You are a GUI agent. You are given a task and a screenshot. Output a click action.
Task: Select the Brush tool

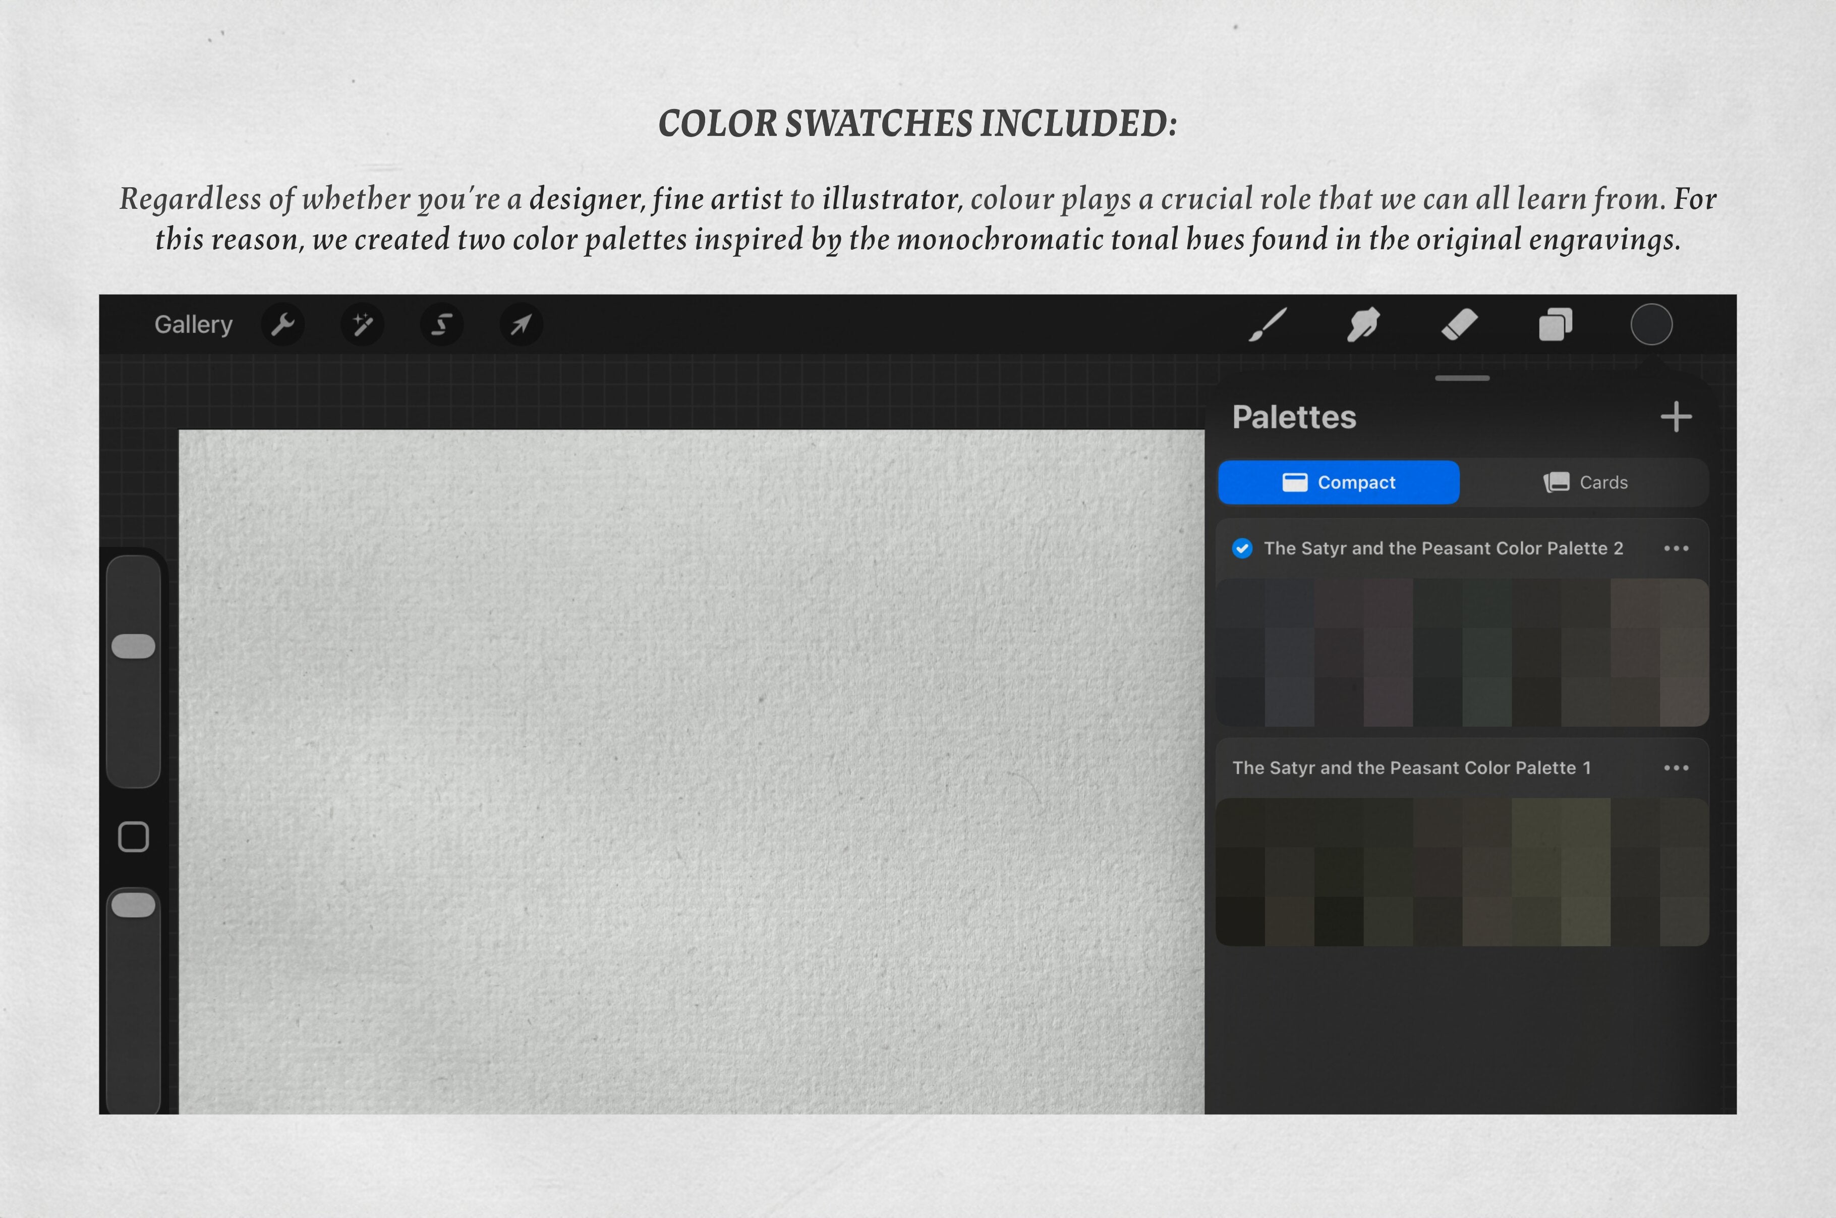(1268, 325)
